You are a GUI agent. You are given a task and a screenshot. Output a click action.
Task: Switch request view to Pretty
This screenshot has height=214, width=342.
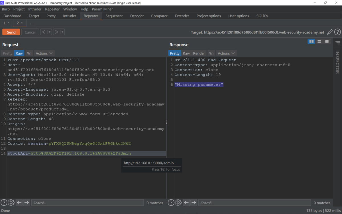8,53
